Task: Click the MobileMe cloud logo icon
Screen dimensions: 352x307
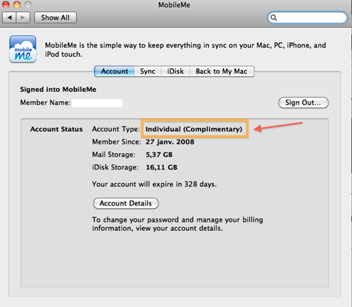Action: [23, 49]
